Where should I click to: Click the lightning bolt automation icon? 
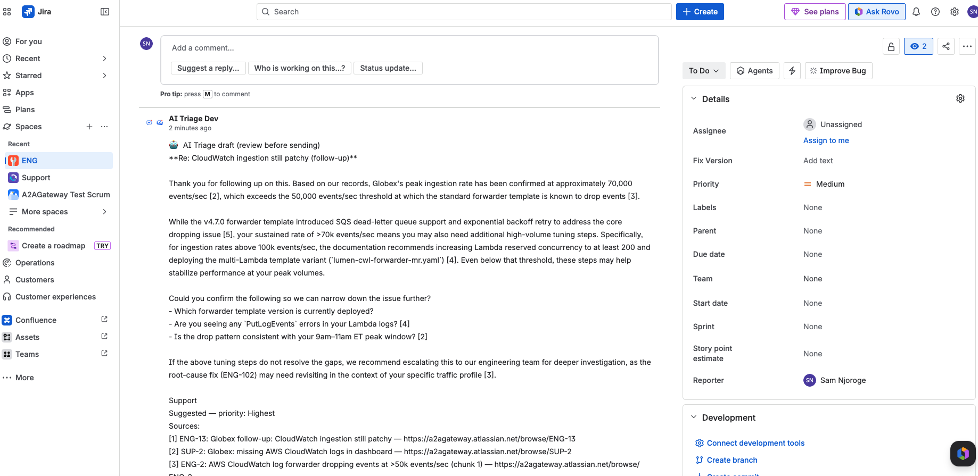(792, 71)
